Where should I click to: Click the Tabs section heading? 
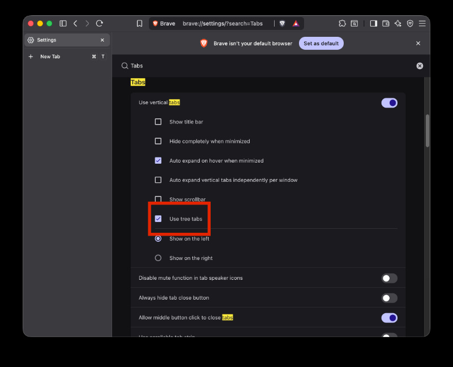[138, 82]
